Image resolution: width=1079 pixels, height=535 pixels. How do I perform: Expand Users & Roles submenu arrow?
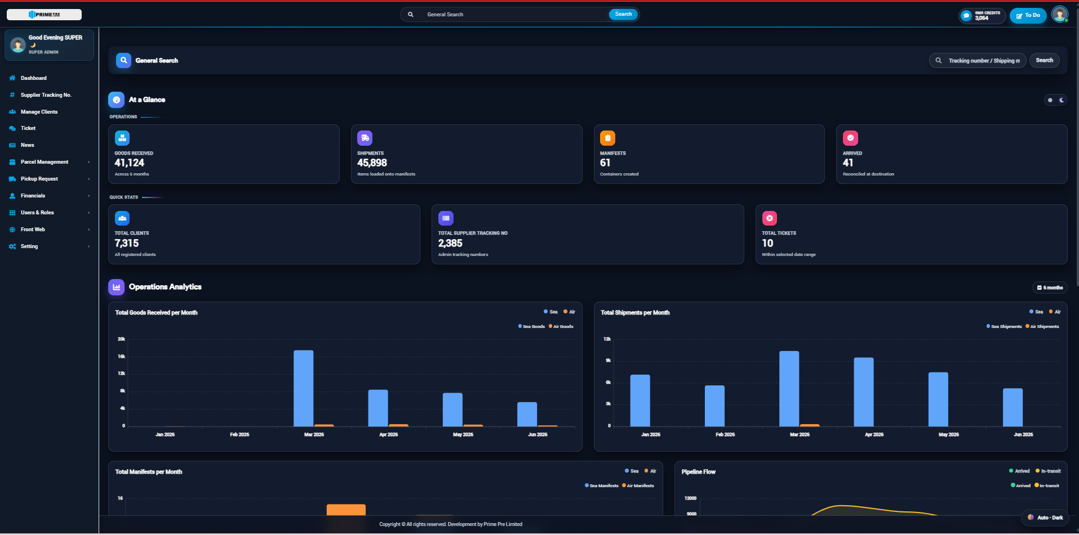coord(89,213)
